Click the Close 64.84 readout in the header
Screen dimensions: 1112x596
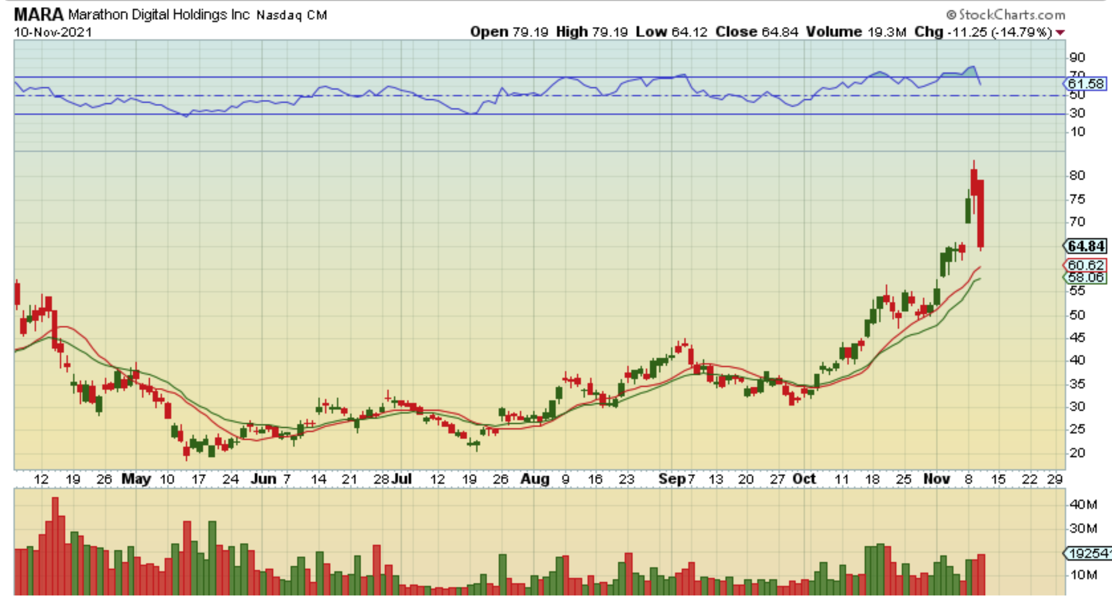click(756, 32)
